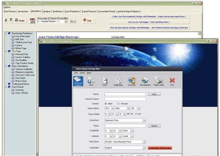This screenshot has width=220, height=156.
Task: Click the Open button next to Name
Action: point(154,94)
